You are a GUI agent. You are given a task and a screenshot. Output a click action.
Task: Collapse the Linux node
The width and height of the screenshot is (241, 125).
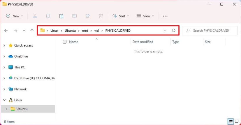(4, 100)
